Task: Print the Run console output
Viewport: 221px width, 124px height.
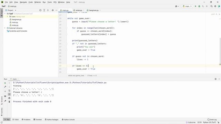Action: point(9,98)
